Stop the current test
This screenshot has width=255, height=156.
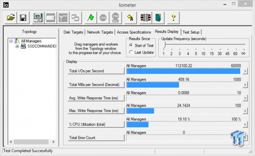[103, 18]
